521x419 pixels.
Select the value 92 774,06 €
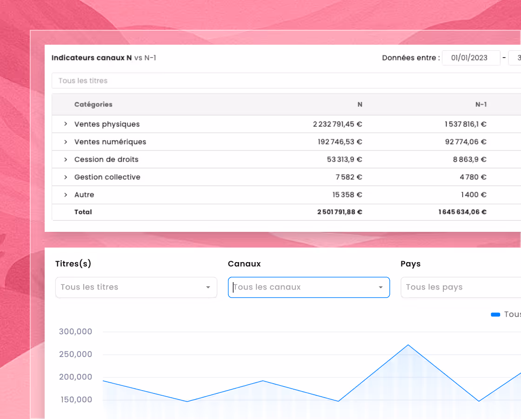click(x=466, y=142)
